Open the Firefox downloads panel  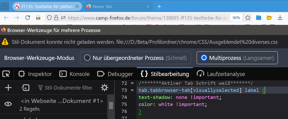280,18
